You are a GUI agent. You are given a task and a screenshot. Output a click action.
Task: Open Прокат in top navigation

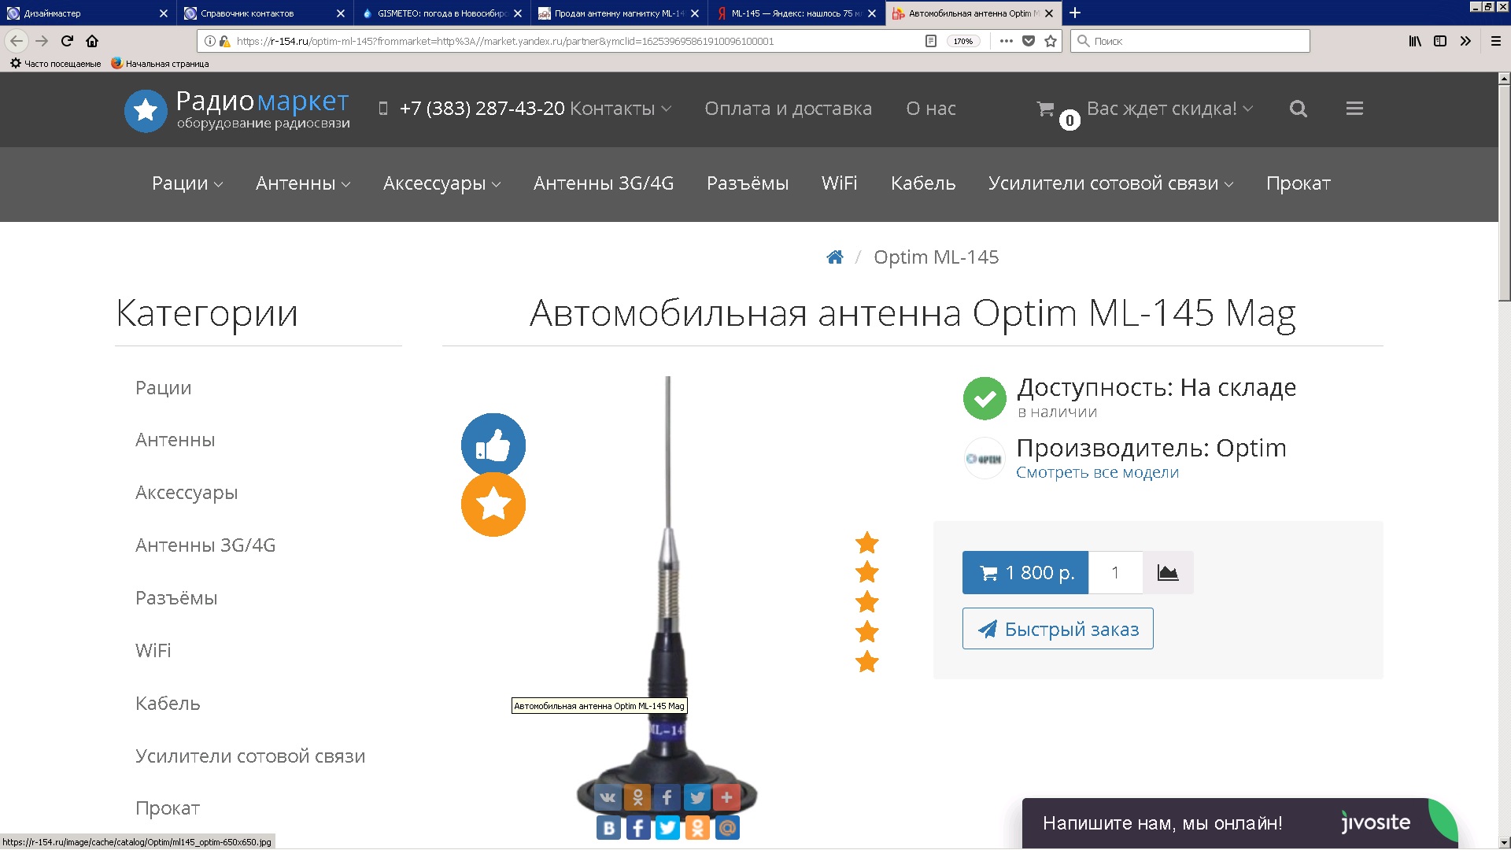coord(1299,183)
